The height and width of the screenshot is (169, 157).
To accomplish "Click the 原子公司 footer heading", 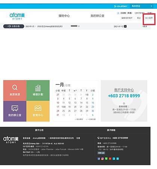I will 39,130.
